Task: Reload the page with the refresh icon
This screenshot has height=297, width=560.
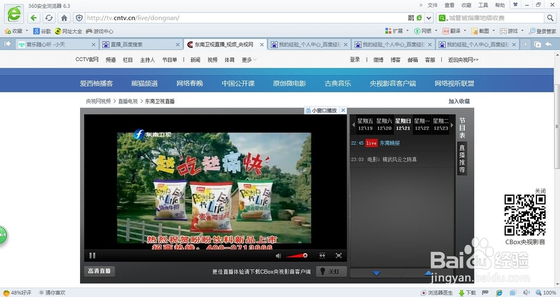Action: tap(49, 18)
